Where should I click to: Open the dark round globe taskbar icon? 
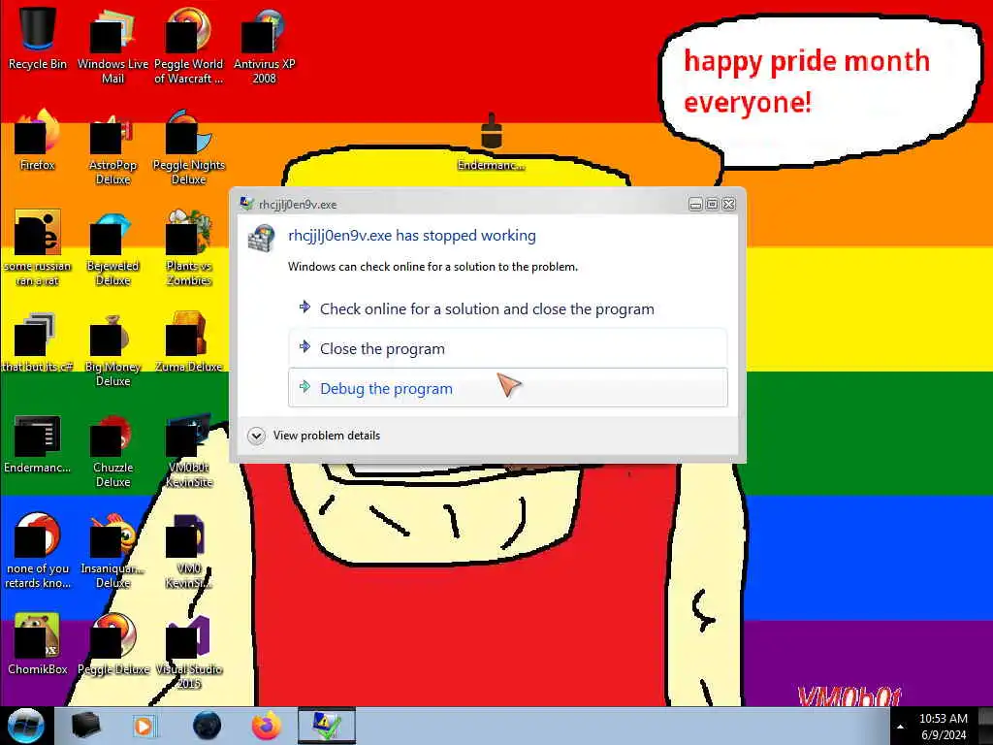[x=207, y=726]
